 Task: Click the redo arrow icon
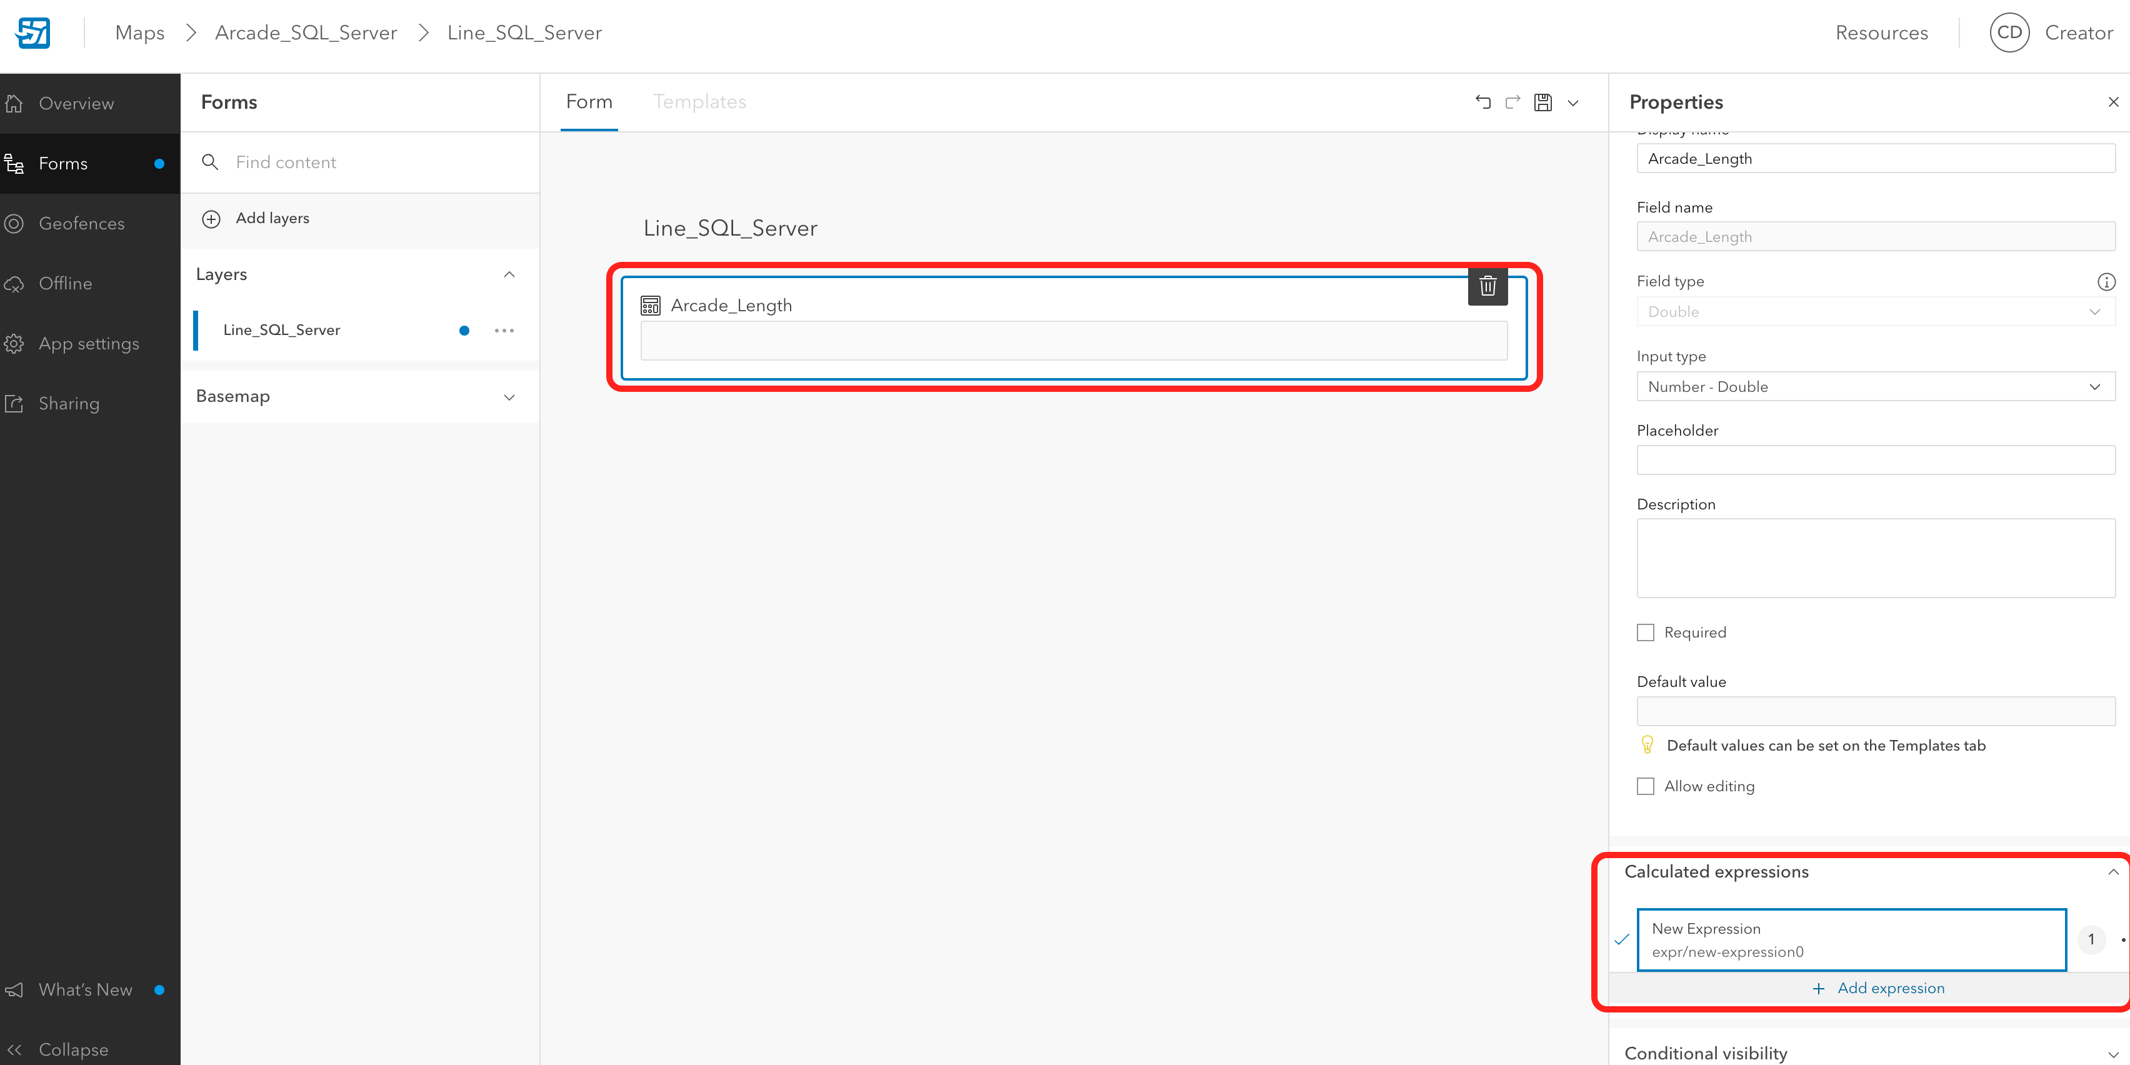1512,102
